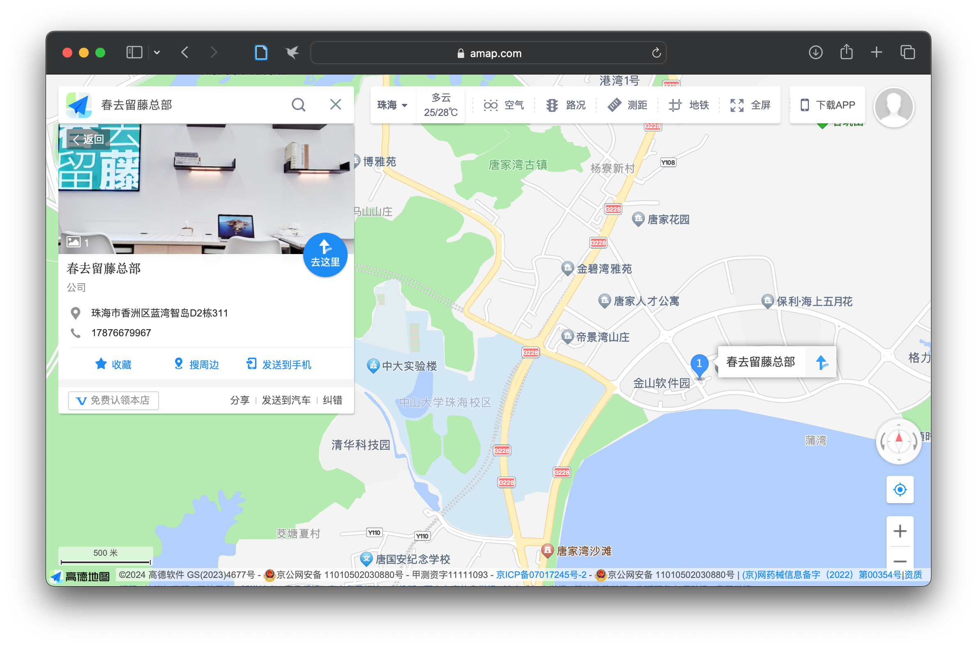The height and width of the screenshot is (647, 977).
Task: Select the 测距 measuring tool
Action: (627, 105)
